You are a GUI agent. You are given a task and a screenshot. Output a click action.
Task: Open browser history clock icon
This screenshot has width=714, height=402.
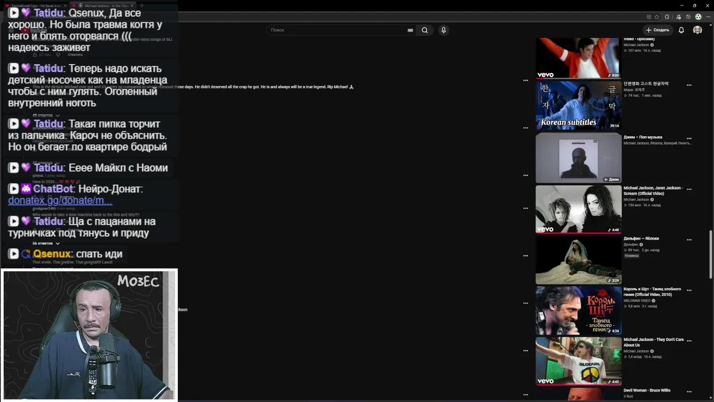pyautogui.click(x=688, y=17)
